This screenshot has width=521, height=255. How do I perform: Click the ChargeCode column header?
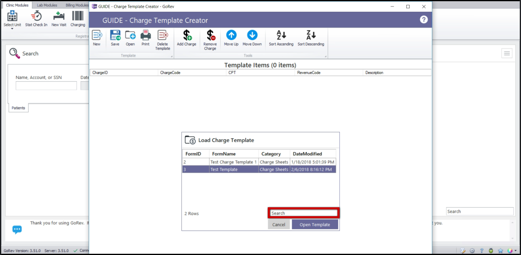192,73
